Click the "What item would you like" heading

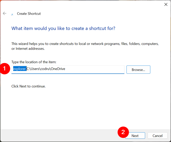tap(63, 28)
